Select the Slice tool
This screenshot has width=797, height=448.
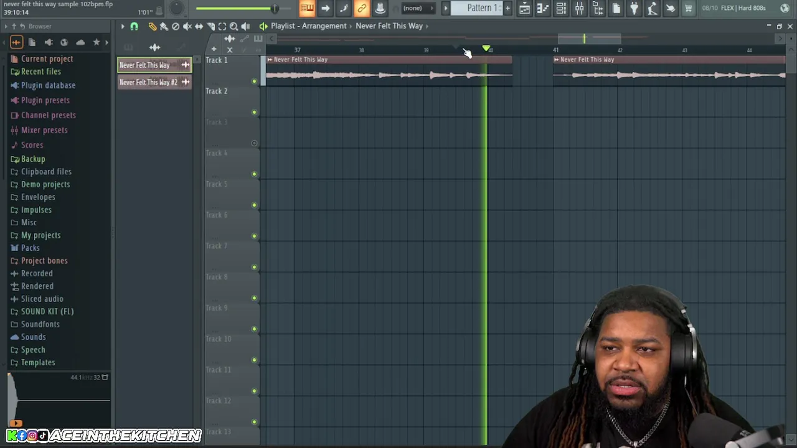[x=211, y=26]
